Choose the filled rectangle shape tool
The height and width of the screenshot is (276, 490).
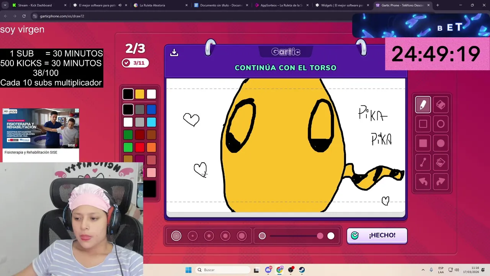tap(423, 143)
